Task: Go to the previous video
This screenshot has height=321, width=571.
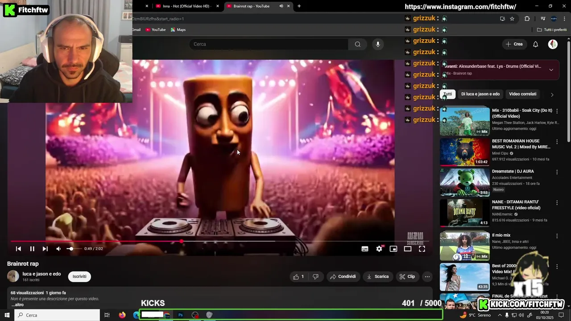Action: pyautogui.click(x=18, y=249)
